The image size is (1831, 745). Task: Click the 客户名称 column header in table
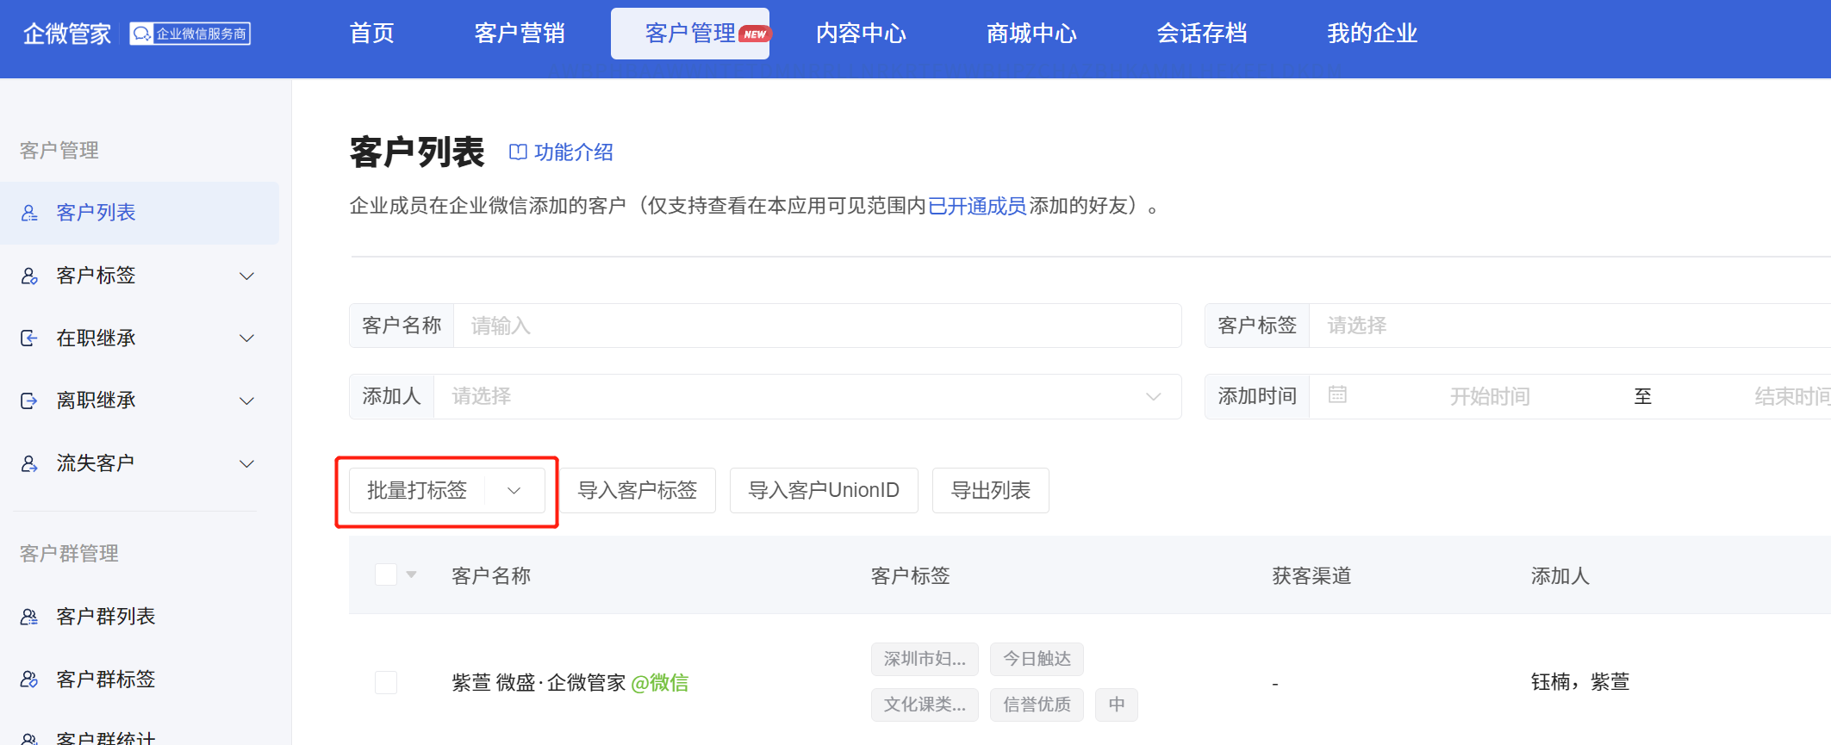point(491,575)
